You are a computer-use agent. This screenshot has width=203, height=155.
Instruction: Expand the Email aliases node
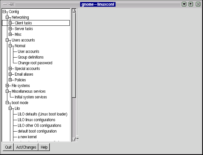(x=10, y=74)
